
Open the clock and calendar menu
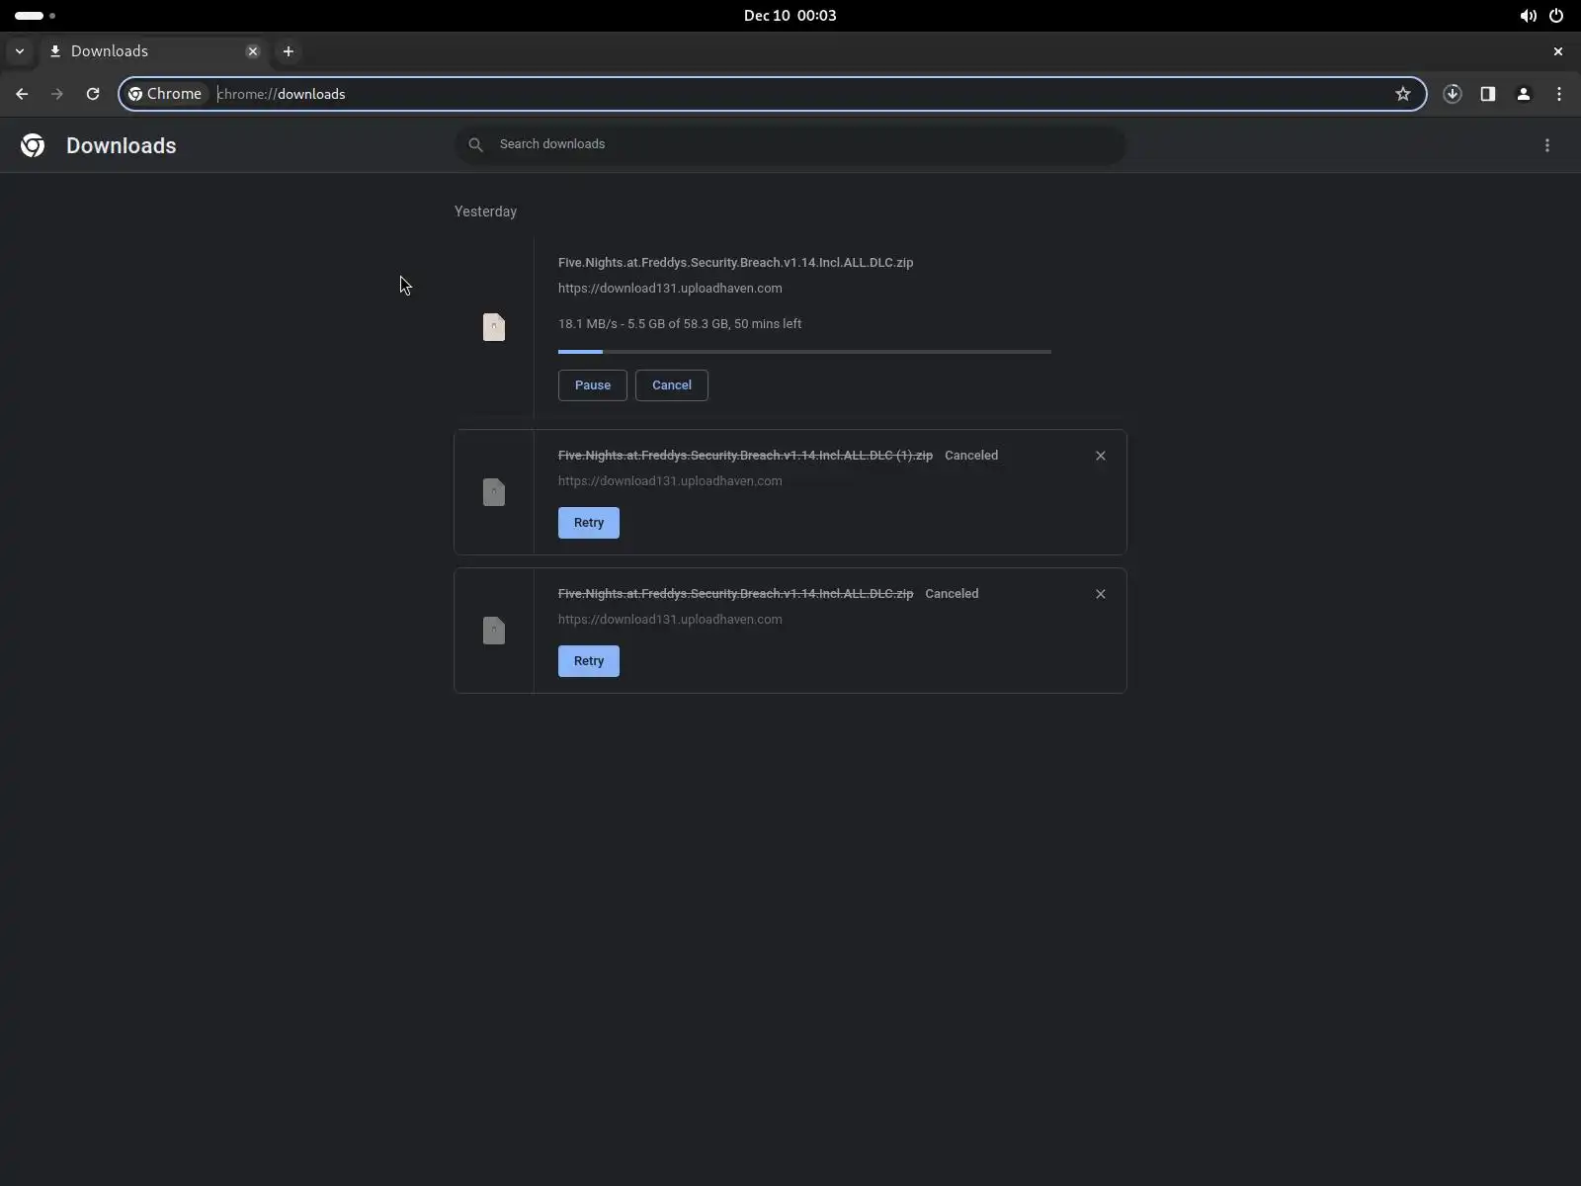click(790, 16)
